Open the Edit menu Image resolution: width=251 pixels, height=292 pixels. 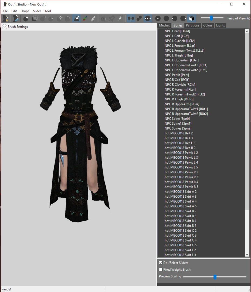pos(14,11)
